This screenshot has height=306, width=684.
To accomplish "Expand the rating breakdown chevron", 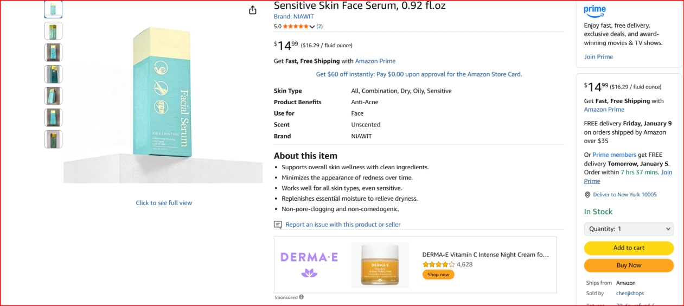I will click(312, 27).
